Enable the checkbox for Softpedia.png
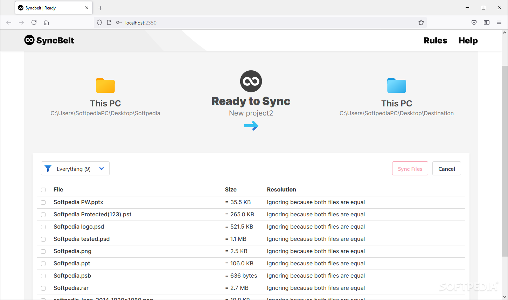This screenshot has height=300, width=508. pyautogui.click(x=43, y=251)
